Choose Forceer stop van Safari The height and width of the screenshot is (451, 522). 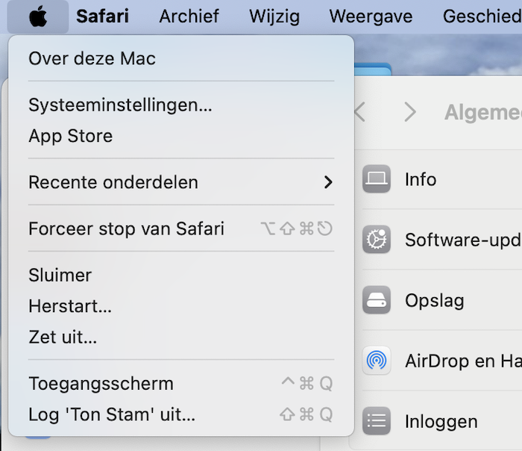(126, 228)
